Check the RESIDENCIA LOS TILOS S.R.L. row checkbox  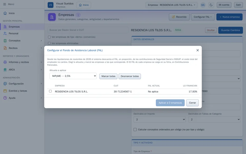50,91
